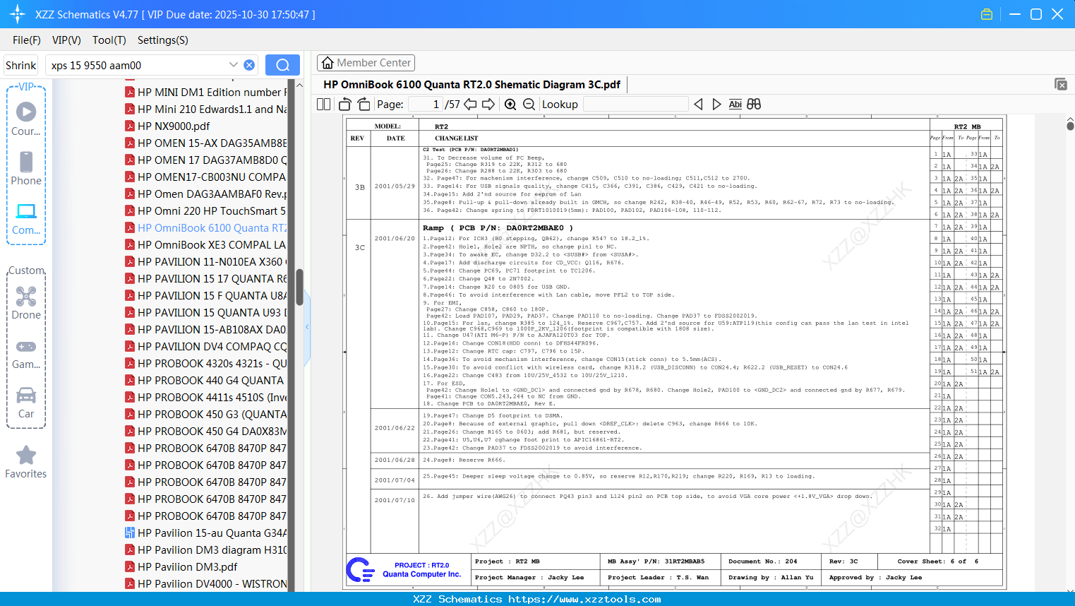Viewport: 1075px width, 606px height.
Task: Open the Phone sidebar category
Action: 26,168
